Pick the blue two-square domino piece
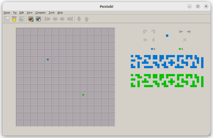The height and width of the screenshot is (138, 213). (x=133, y=60)
